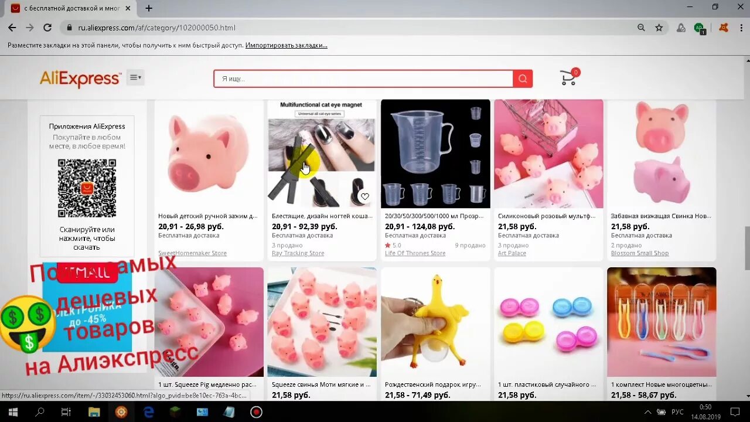
Task: Click the address bar URL
Action: pyautogui.click(x=156, y=28)
